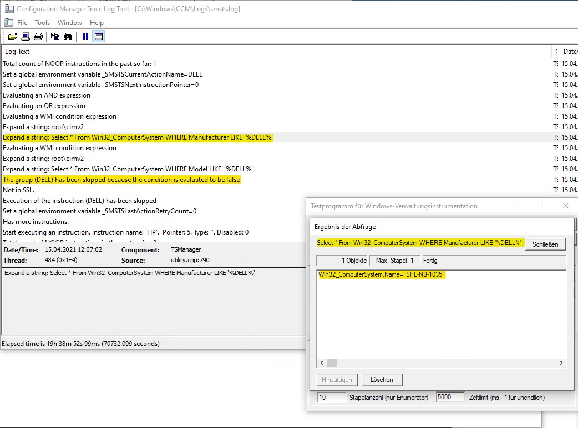Click the Date/Time value 15.04.2021 12:07:02

tap(73, 249)
